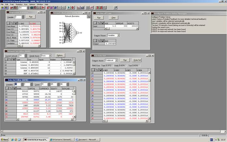Click the Current network stepper in Network Set Editor
Viewport: 227px width, 142px height.
point(26,56)
